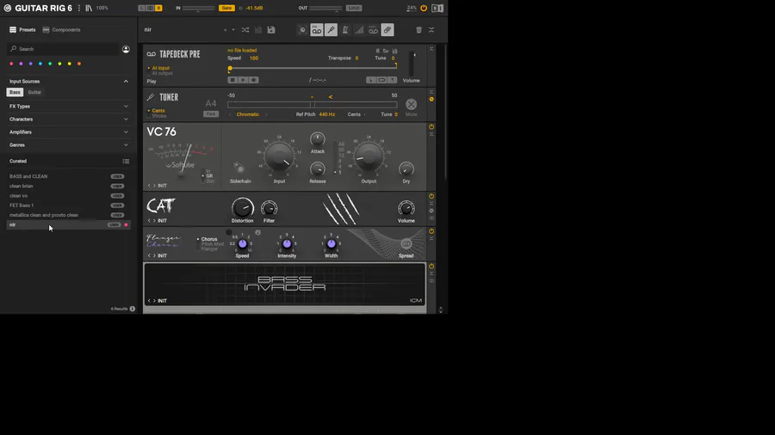Open the user account icon

126,49
